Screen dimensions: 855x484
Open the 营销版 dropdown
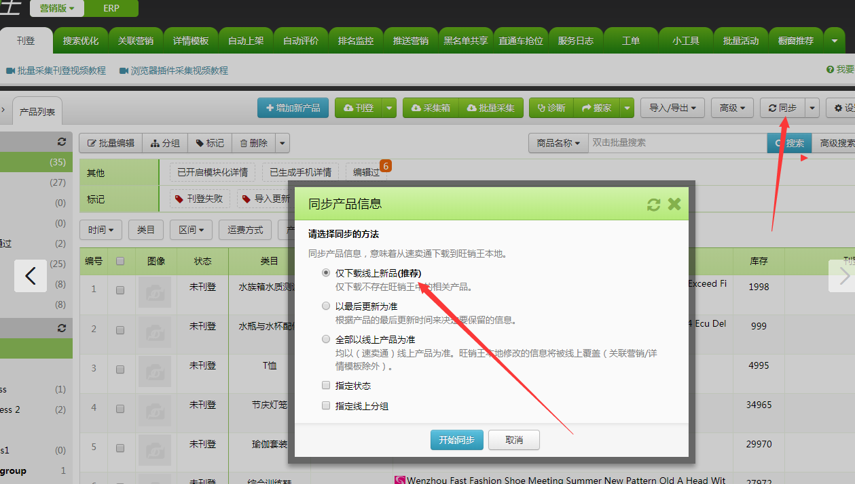click(x=57, y=8)
